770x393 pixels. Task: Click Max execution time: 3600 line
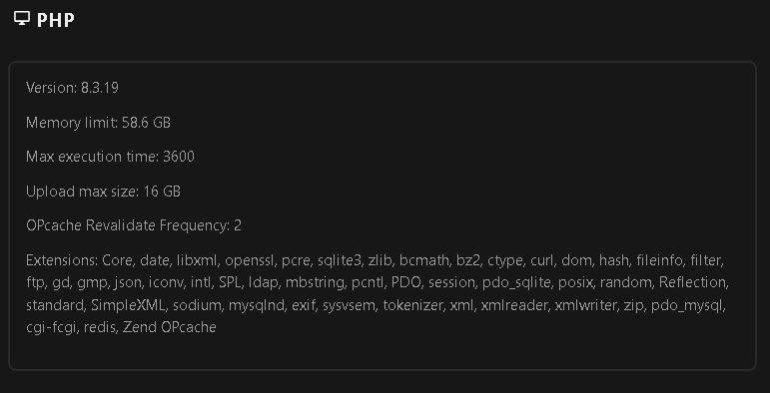click(x=110, y=157)
